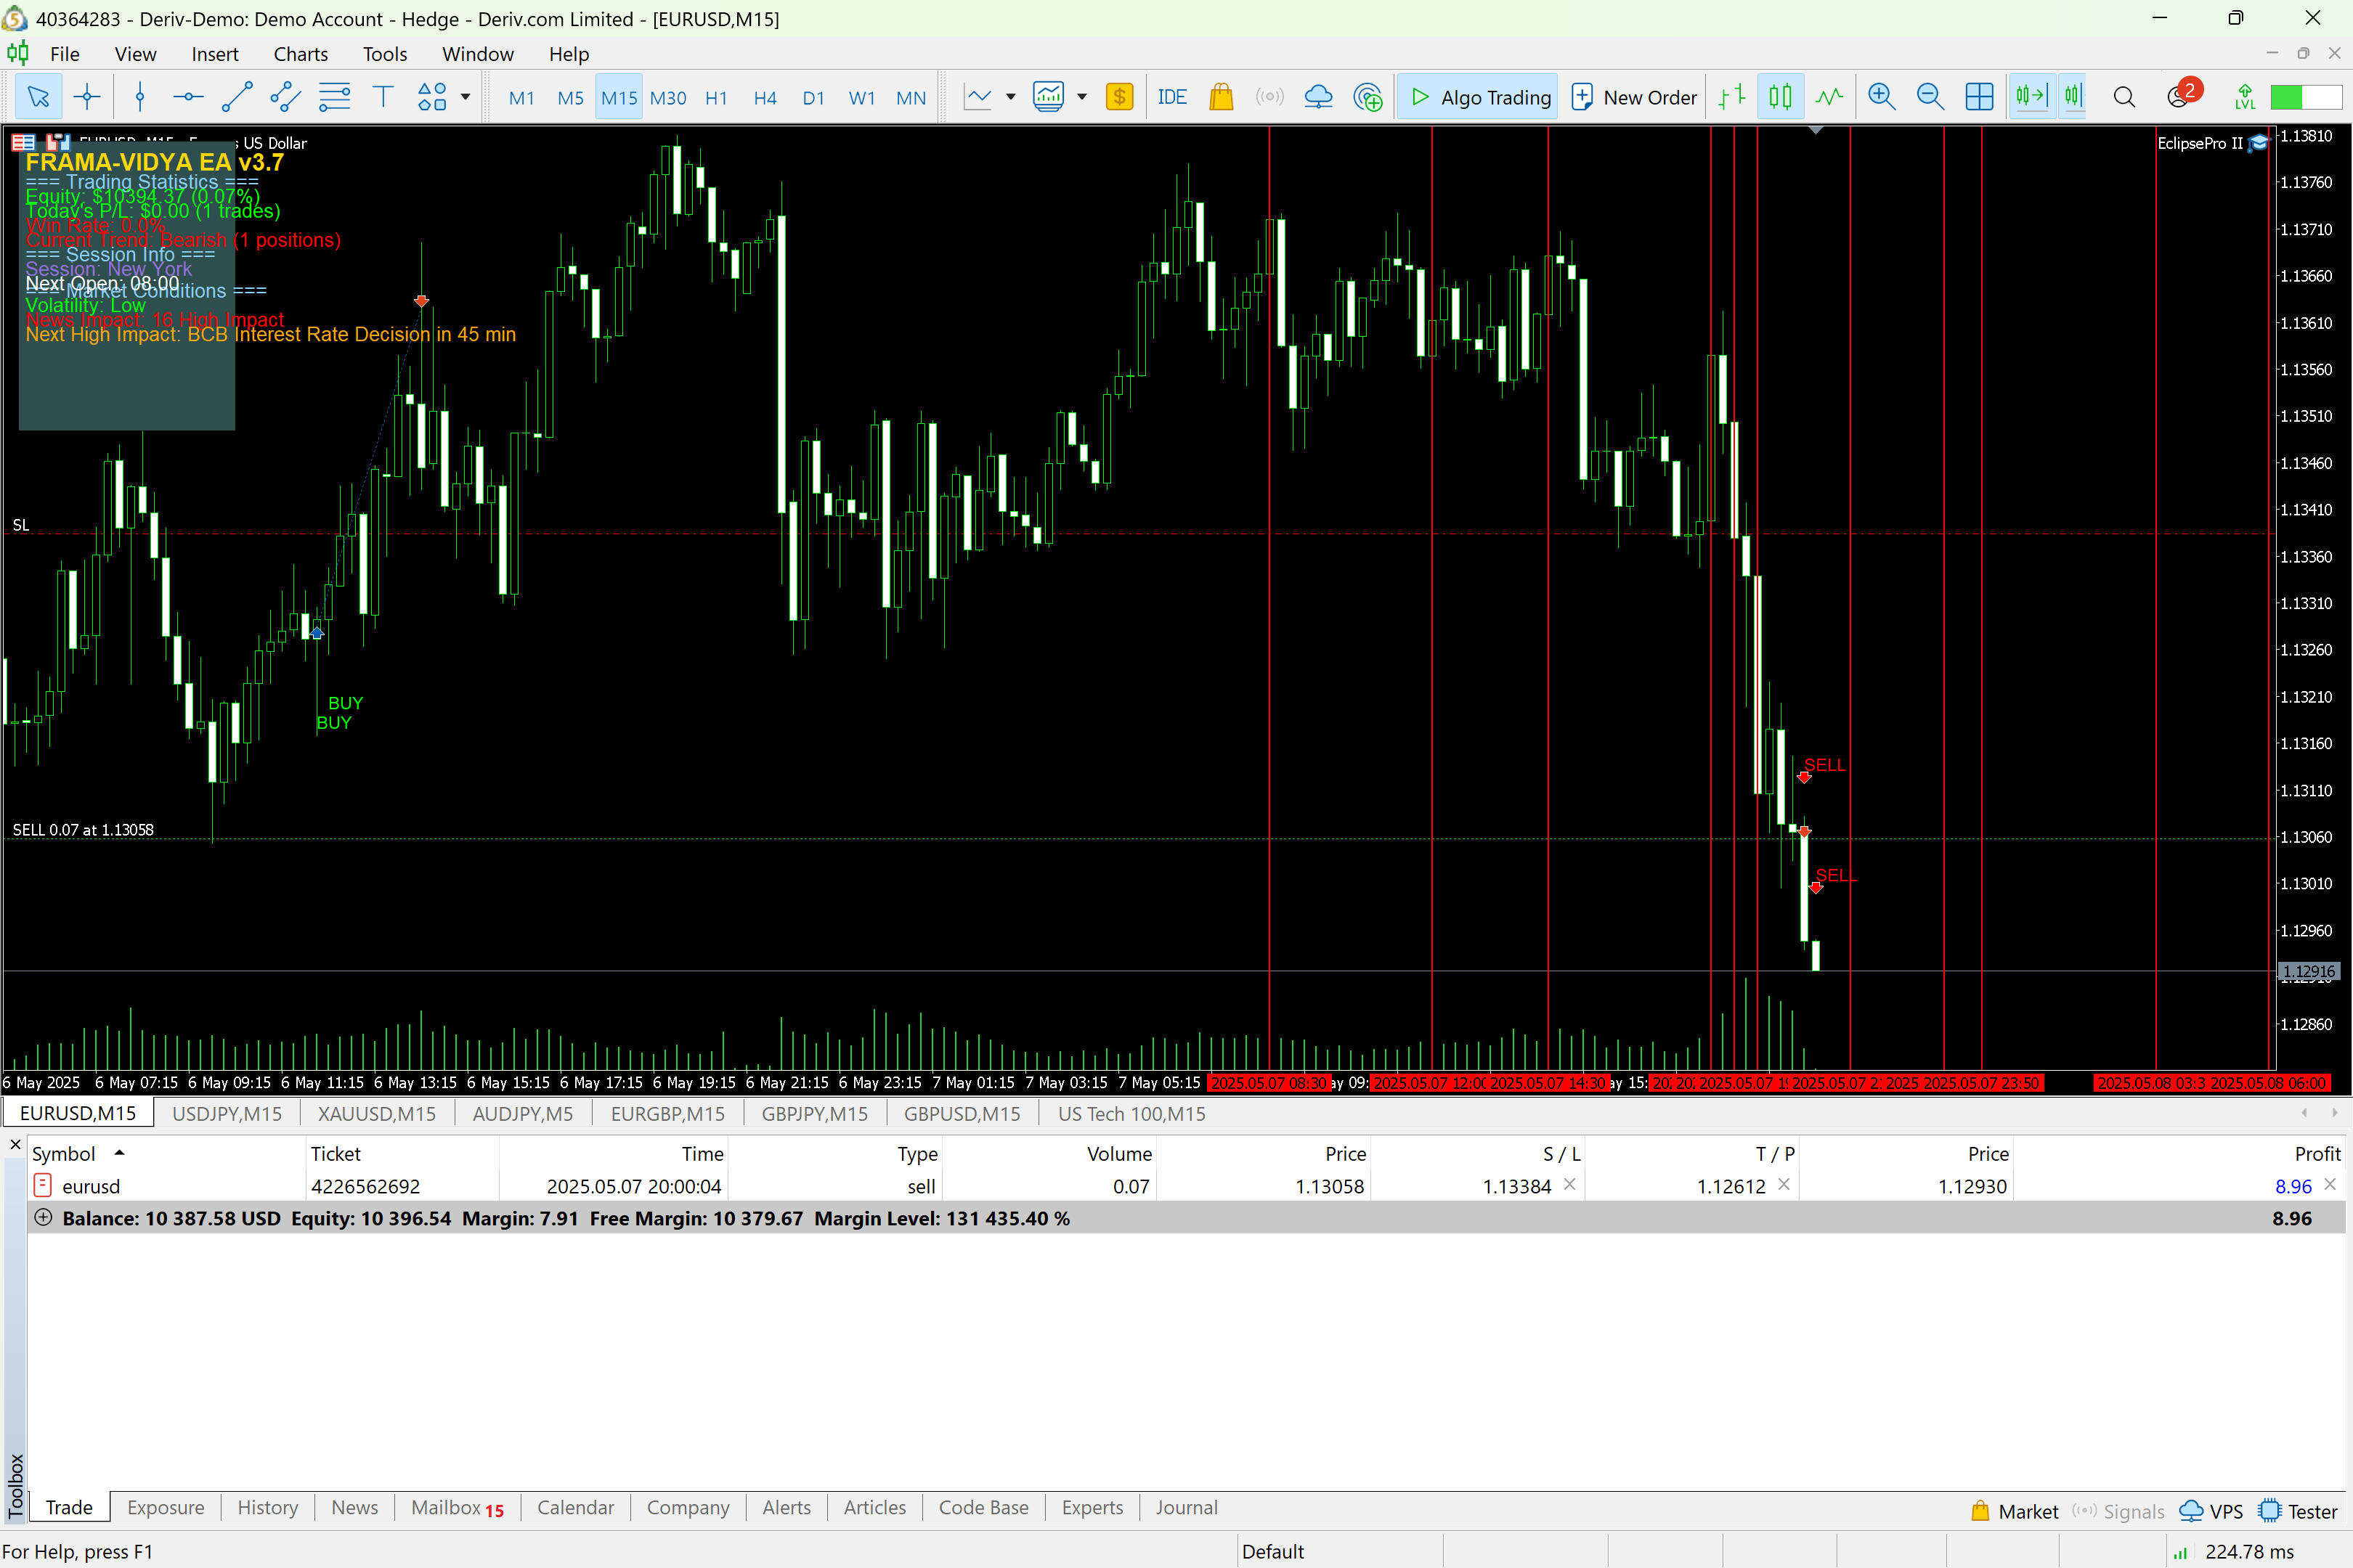Click the green connection level bar
2353x1568 pixels.
2306,97
